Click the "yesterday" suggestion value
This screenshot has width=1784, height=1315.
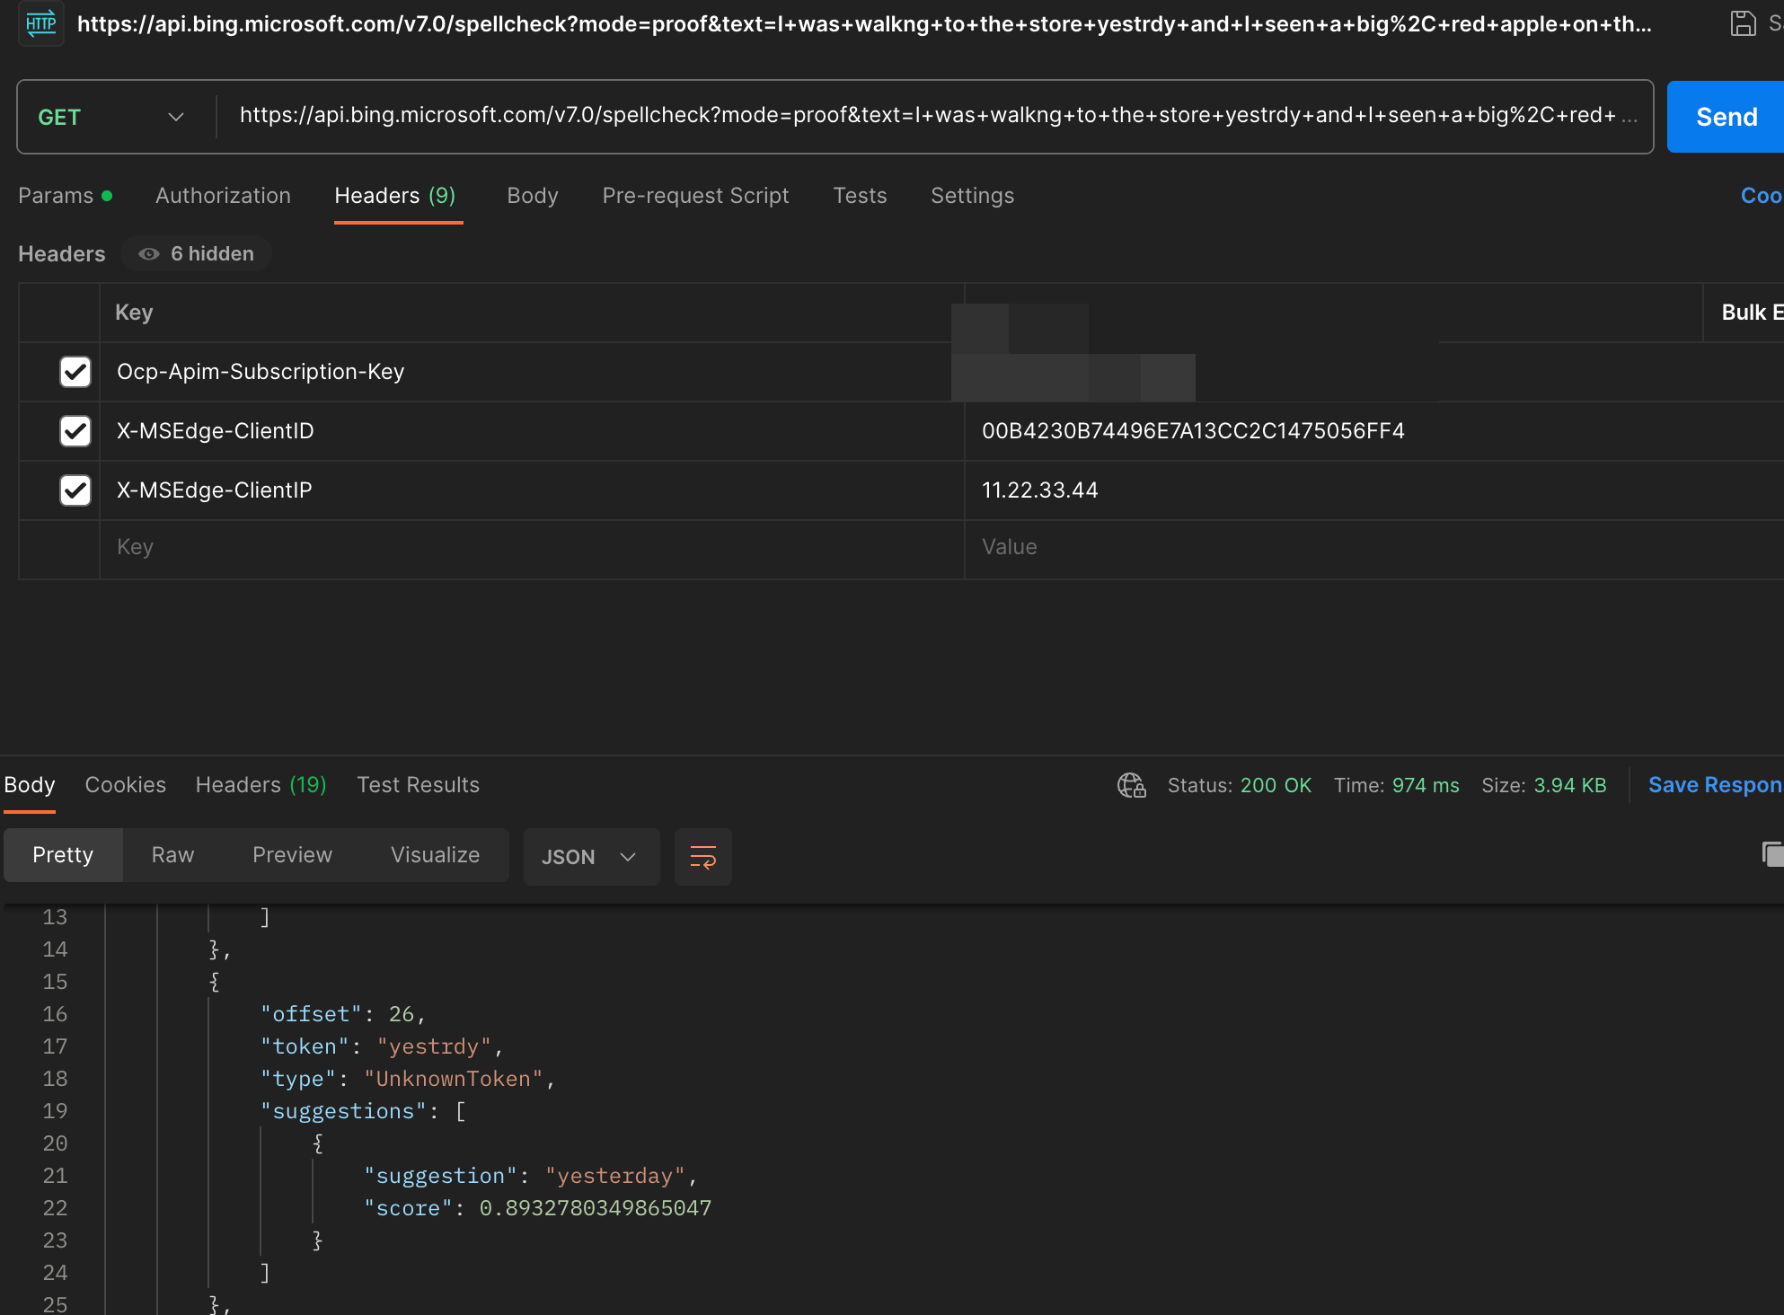coord(615,1176)
